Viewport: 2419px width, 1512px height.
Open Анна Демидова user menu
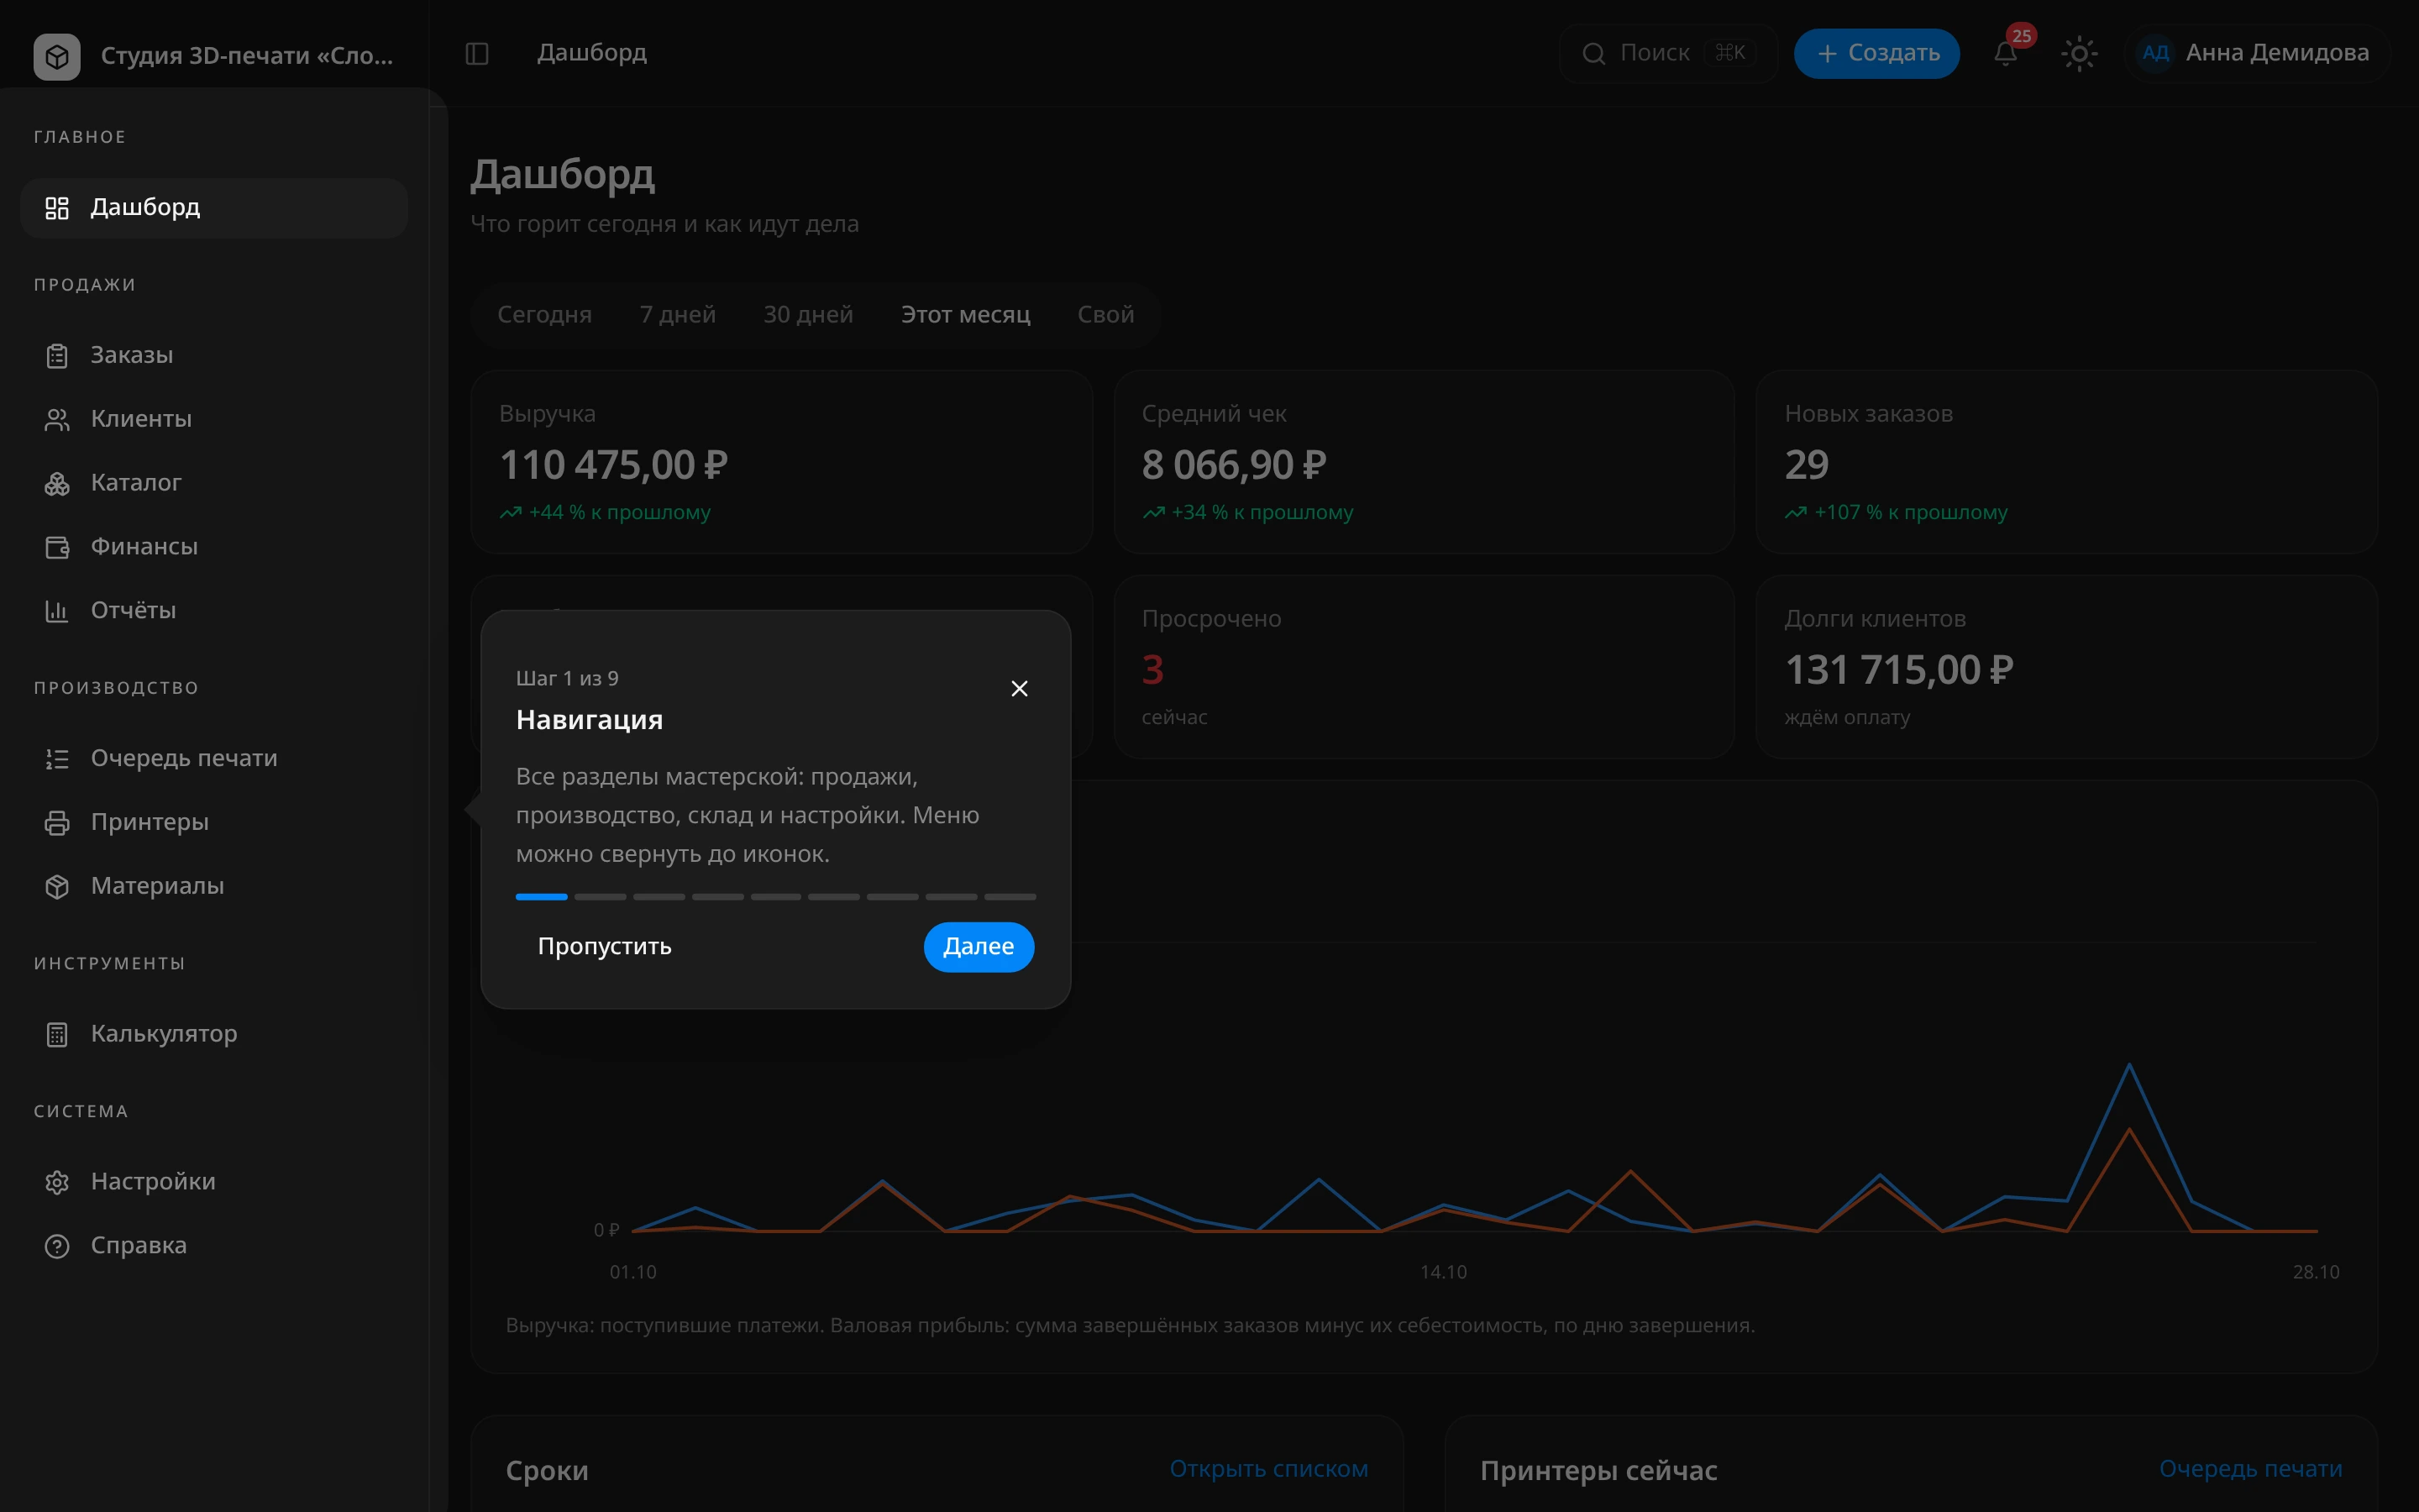(2255, 53)
